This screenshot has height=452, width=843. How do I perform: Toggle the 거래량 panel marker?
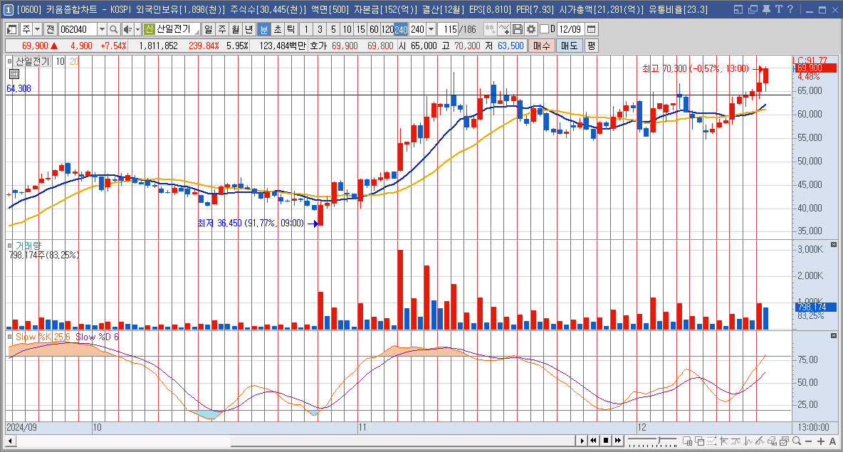[x=10, y=245]
